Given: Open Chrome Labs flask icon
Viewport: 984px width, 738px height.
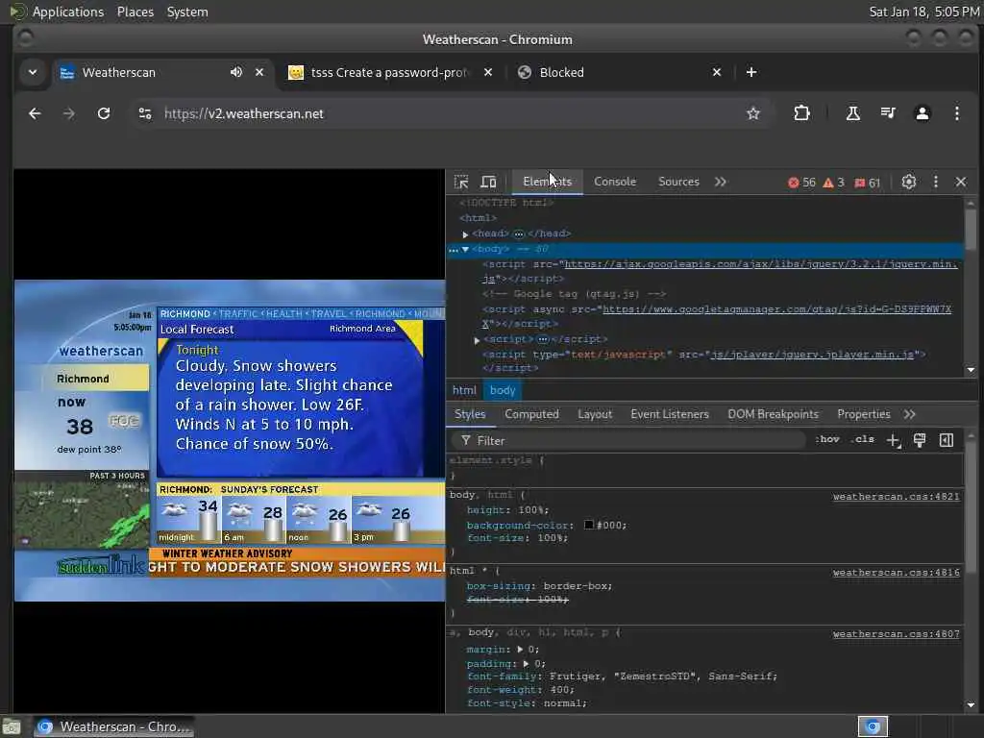Looking at the screenshot, I should coord(853,113).
